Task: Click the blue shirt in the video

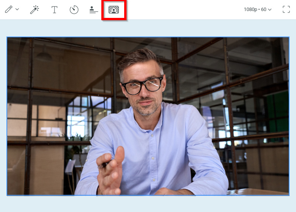Action: [160, 145]
